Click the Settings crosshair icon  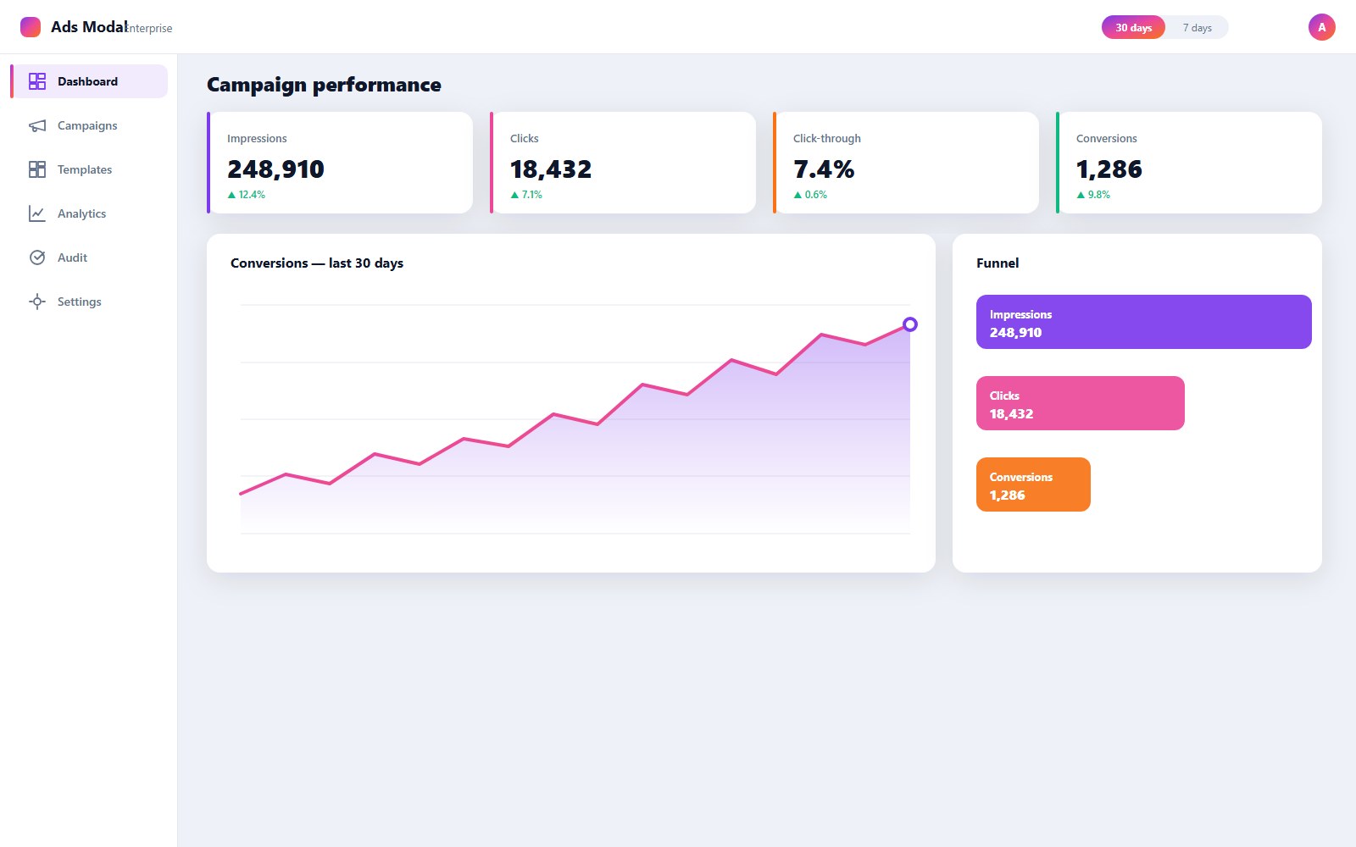pyautogui.click(x=37, y=302)
